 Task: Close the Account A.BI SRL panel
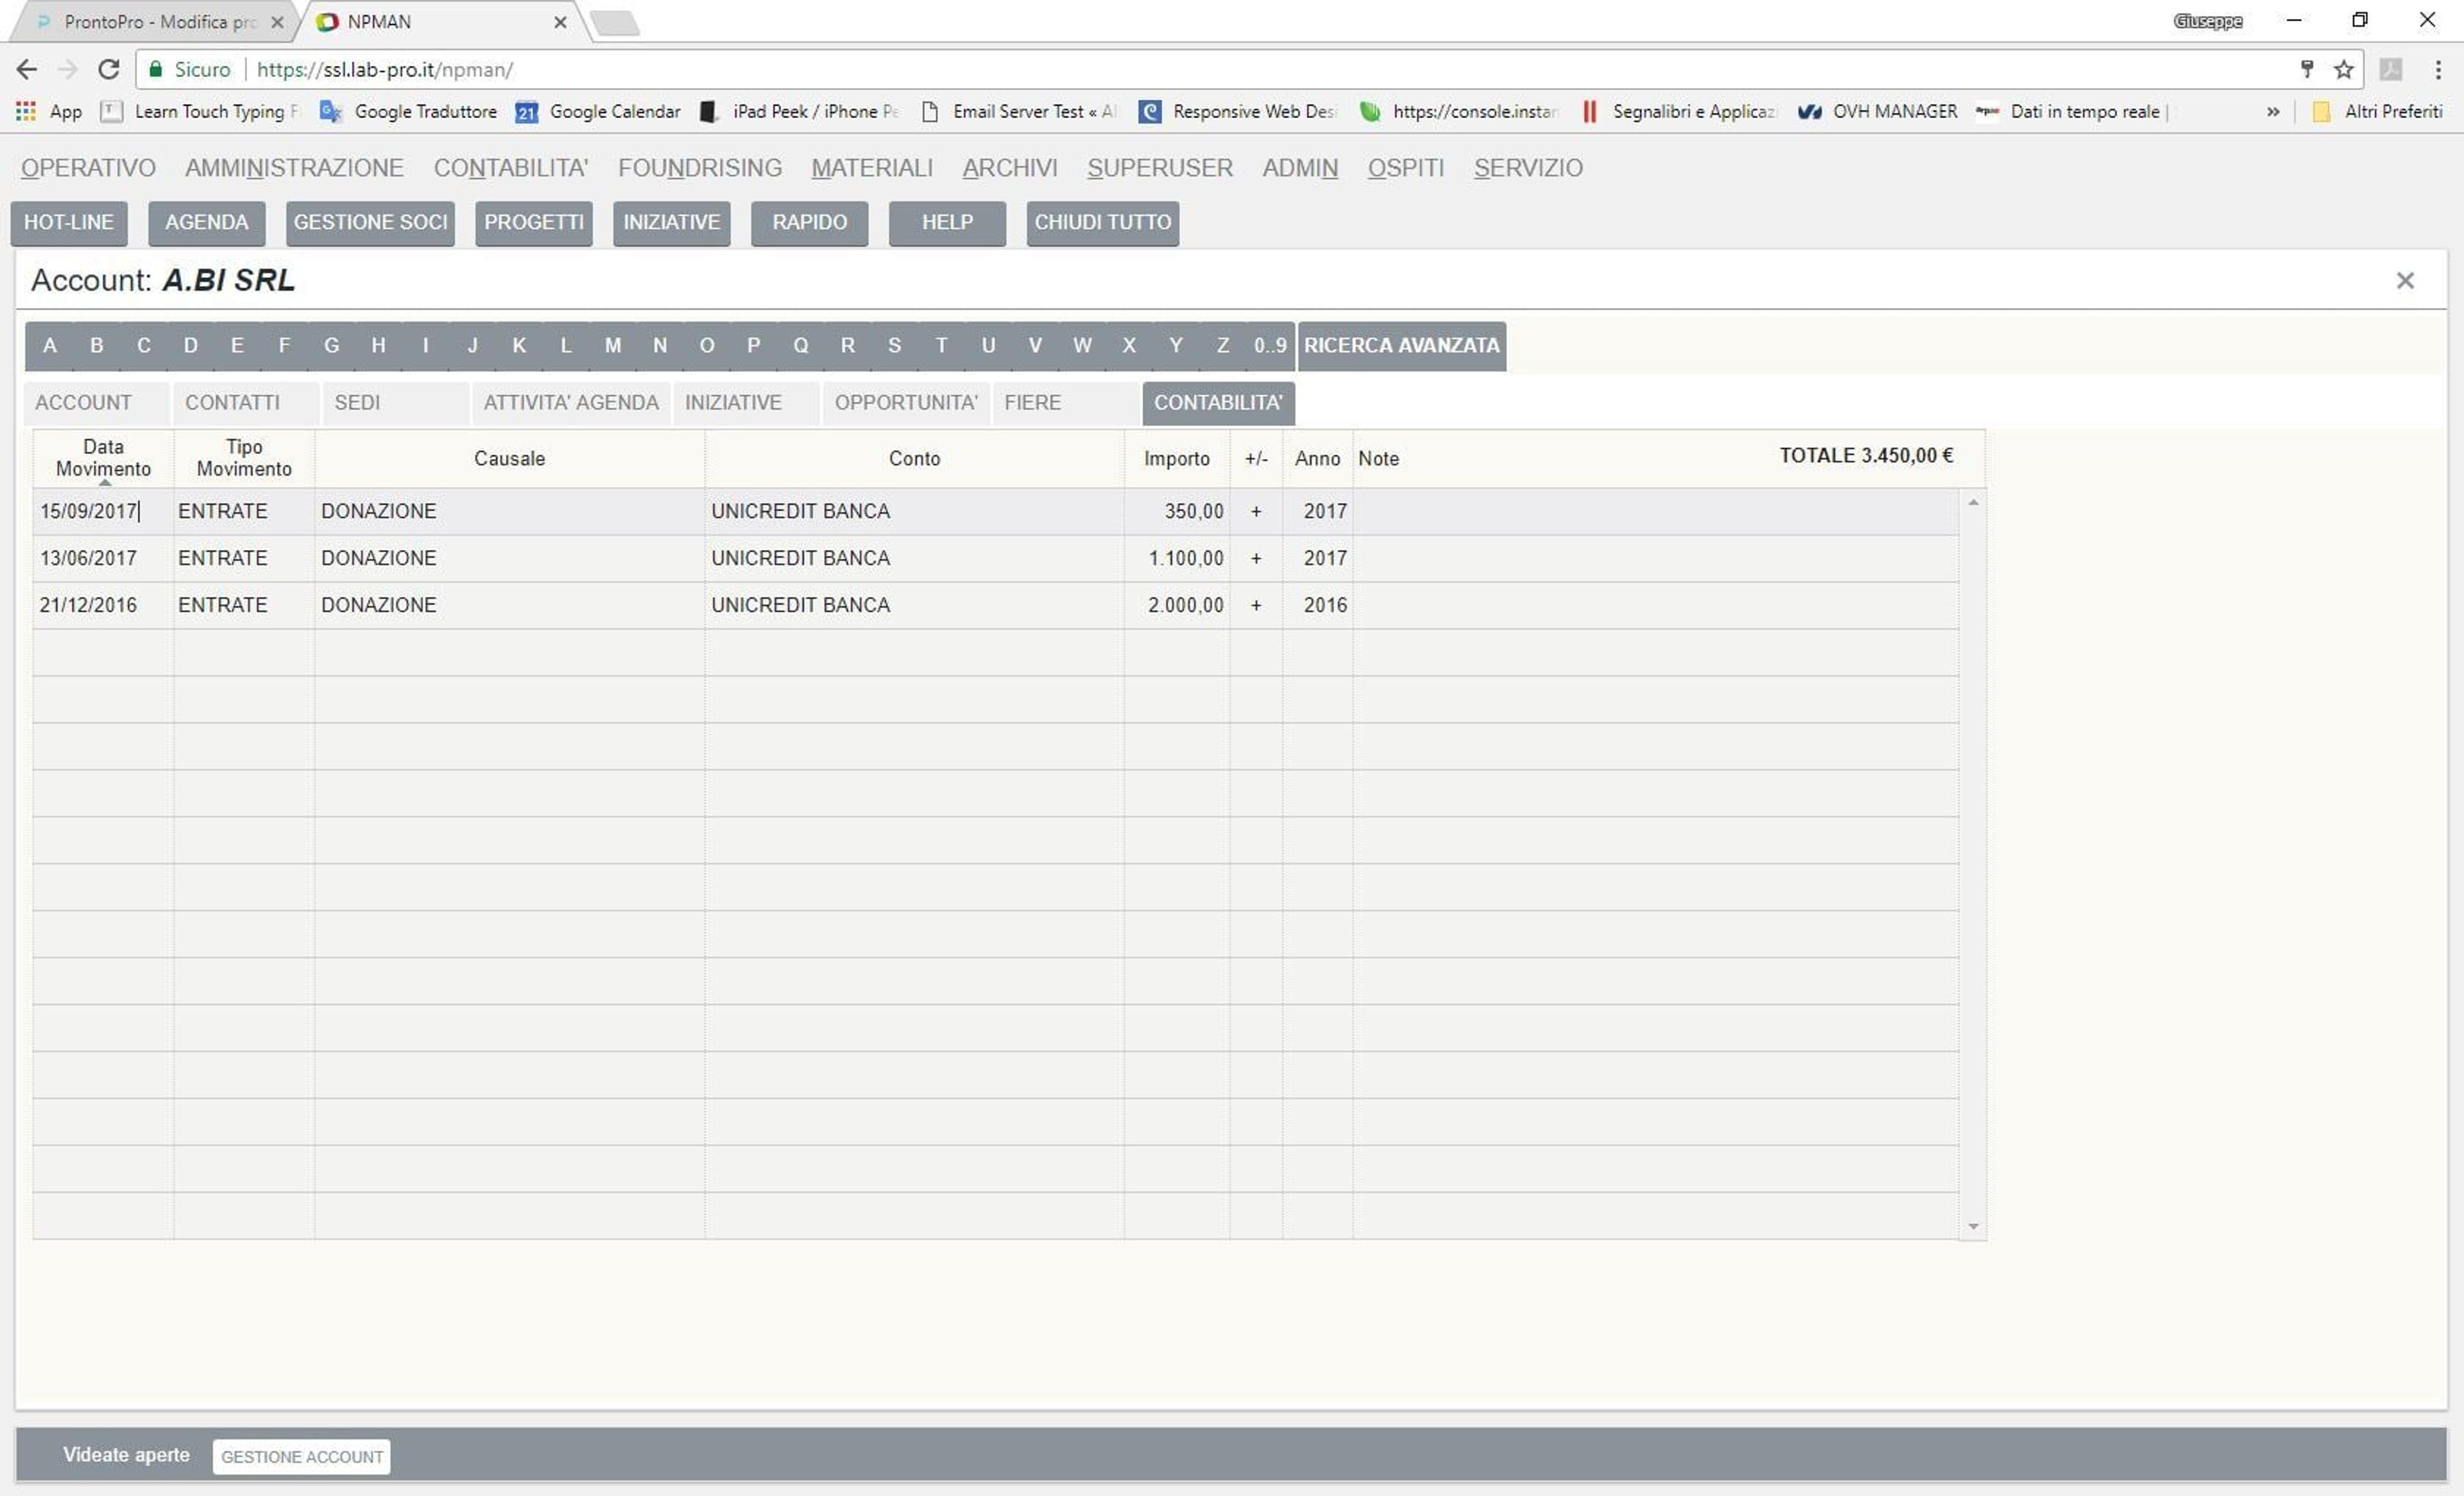[x=2405, y=281]
